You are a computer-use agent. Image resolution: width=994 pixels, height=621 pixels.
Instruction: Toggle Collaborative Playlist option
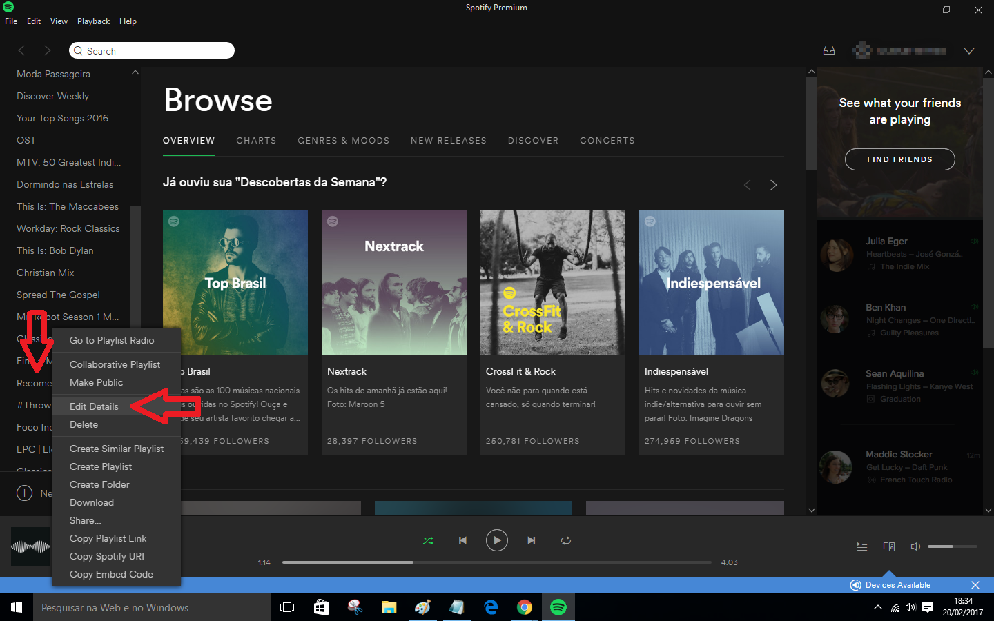[x=117, y=364]
